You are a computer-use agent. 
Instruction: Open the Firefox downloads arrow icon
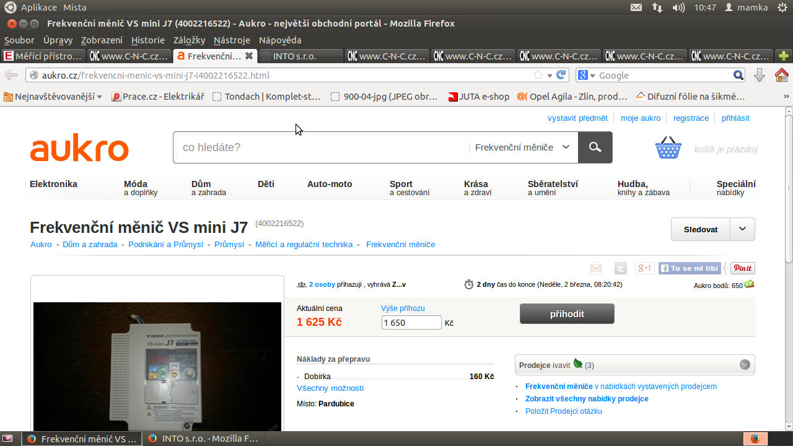(760, 75)
